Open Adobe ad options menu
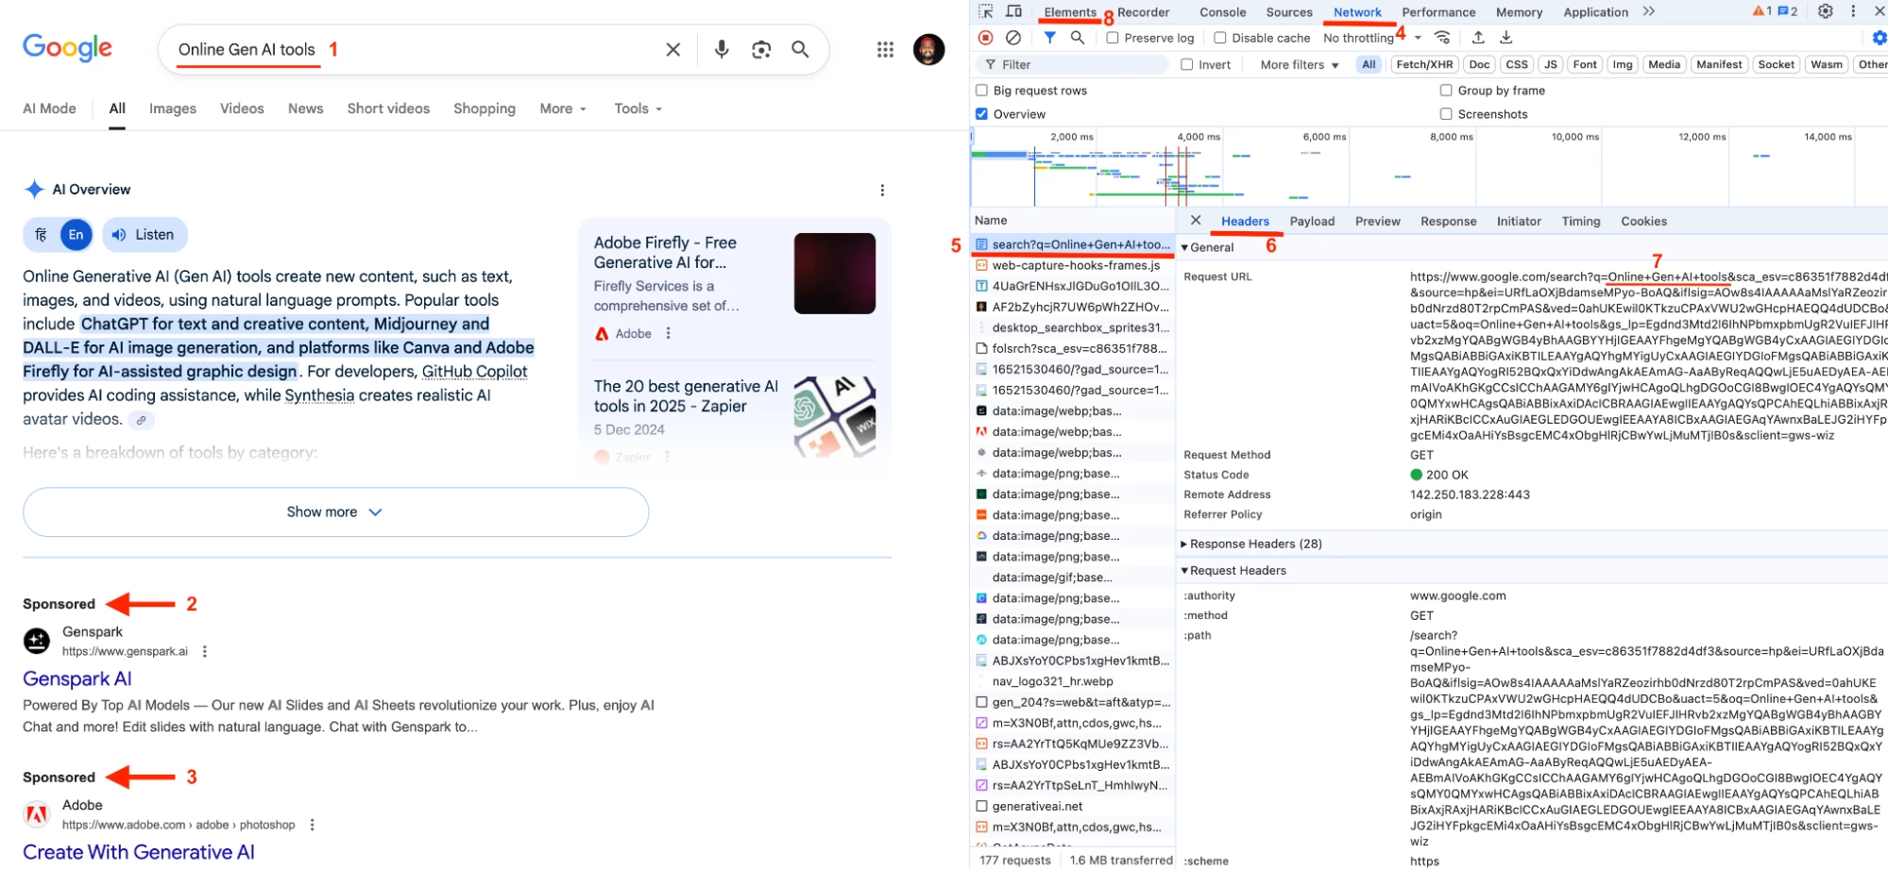1888x870 pixels. click(312, 825)
